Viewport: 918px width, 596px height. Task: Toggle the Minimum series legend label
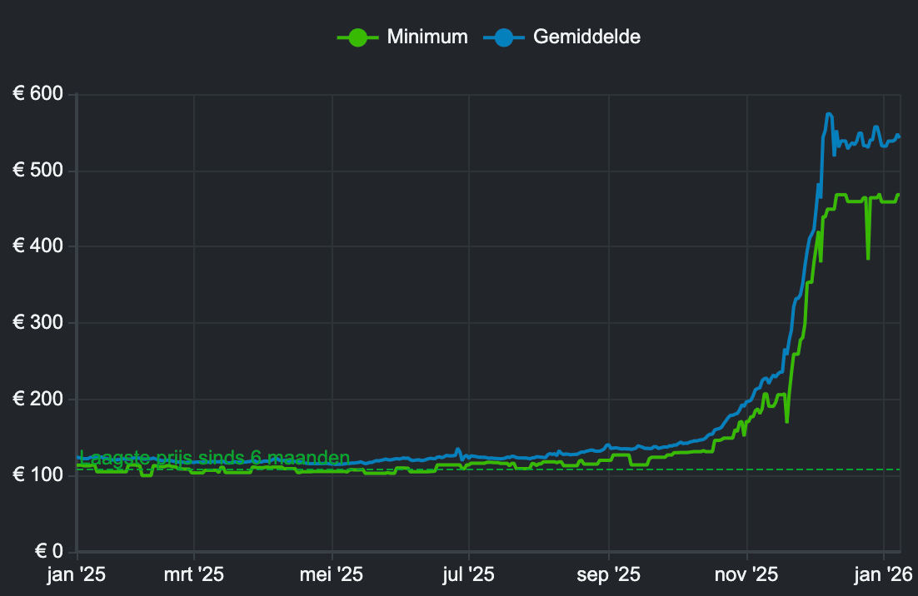point(427,37)
